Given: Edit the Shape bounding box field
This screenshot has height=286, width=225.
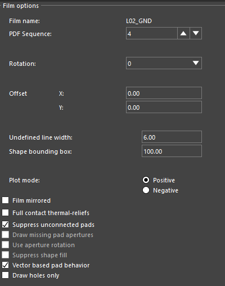Looking at the screenshot, I should (172, 151).
